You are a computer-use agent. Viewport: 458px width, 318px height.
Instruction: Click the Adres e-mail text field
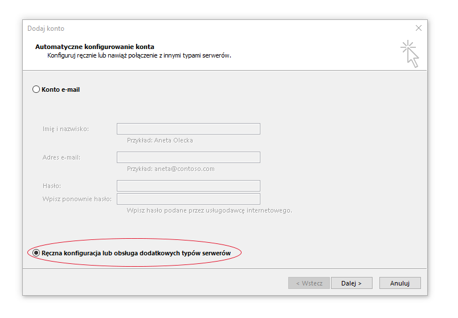188,157
